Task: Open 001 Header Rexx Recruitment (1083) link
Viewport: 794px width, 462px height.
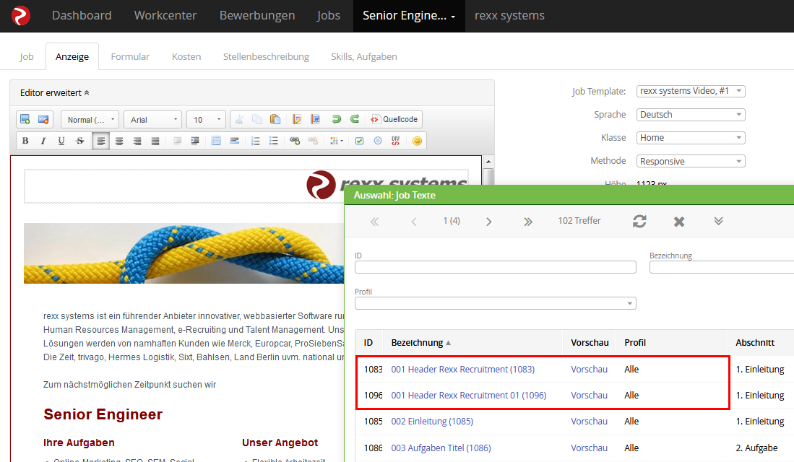Action: click(463, 370)
